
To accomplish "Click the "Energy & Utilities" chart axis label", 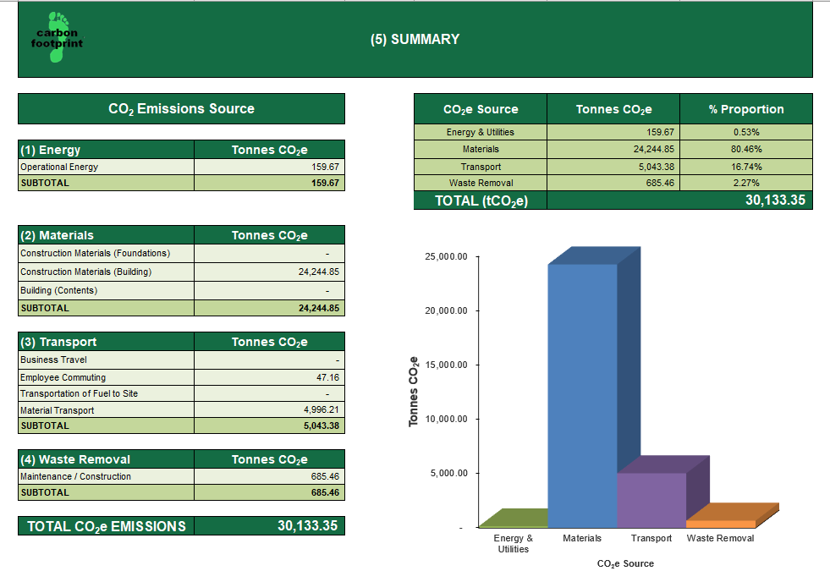I will tap(513, 543).
